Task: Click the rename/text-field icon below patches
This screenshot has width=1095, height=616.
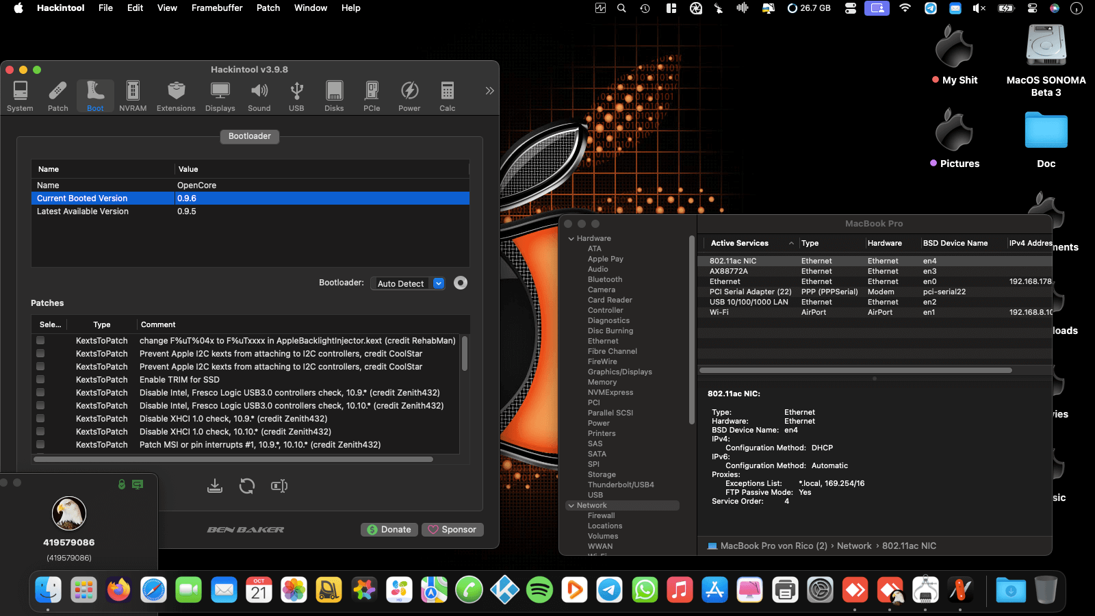Action: [279, 486]
